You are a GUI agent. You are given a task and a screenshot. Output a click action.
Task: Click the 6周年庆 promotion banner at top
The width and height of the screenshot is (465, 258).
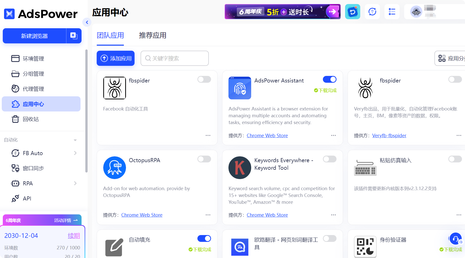282,12
